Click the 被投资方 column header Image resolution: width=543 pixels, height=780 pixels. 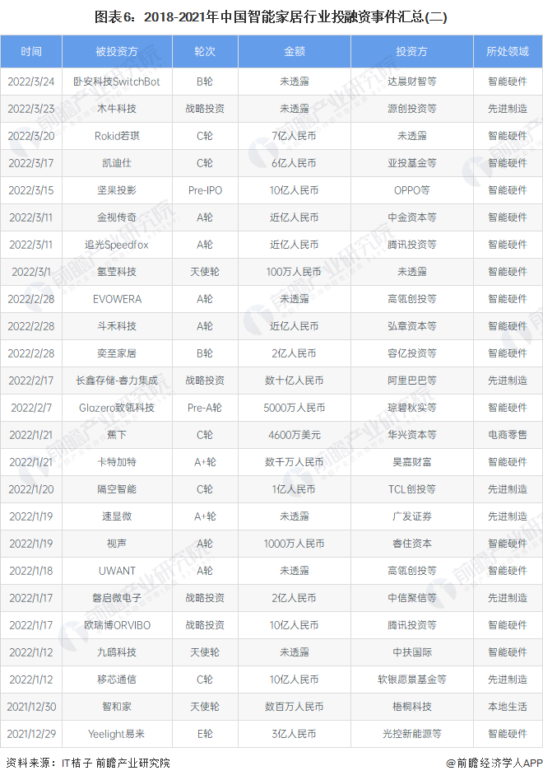(117, 51)
